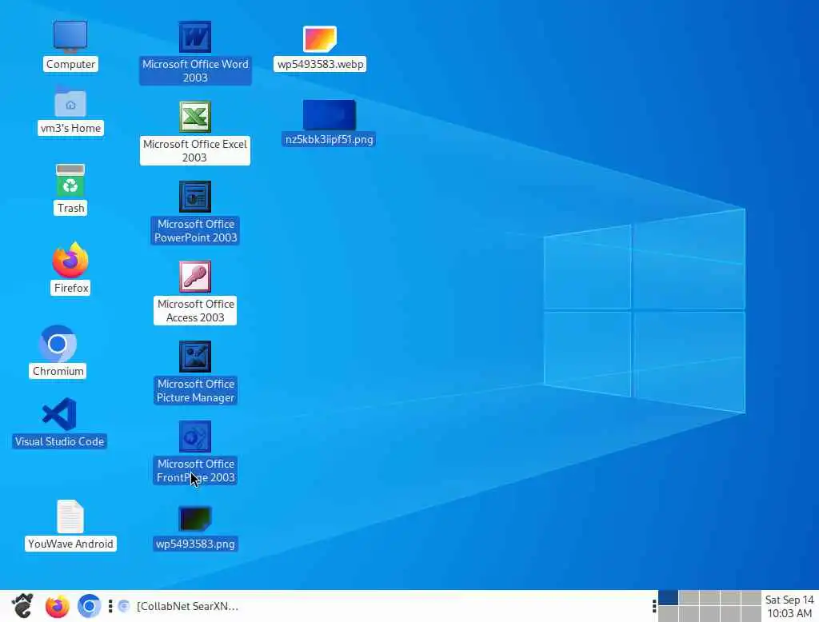
Task: Click the Microsoft Office Word 2003 label
Action: [x=195, y=70]
